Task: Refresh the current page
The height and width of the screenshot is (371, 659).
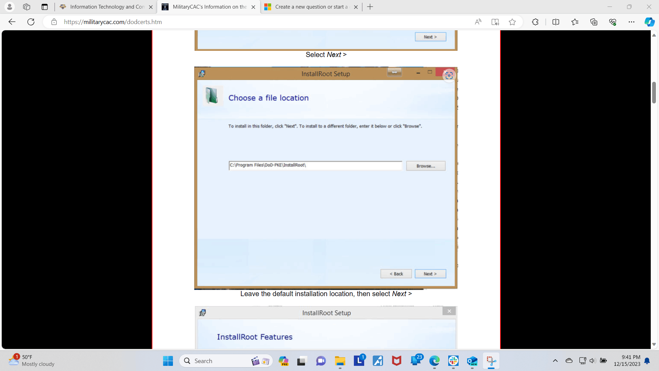Action: [x=31, y=22]
